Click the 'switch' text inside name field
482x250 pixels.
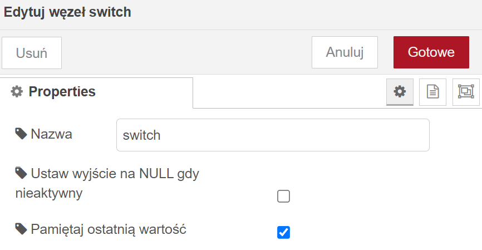pos(141,135)
